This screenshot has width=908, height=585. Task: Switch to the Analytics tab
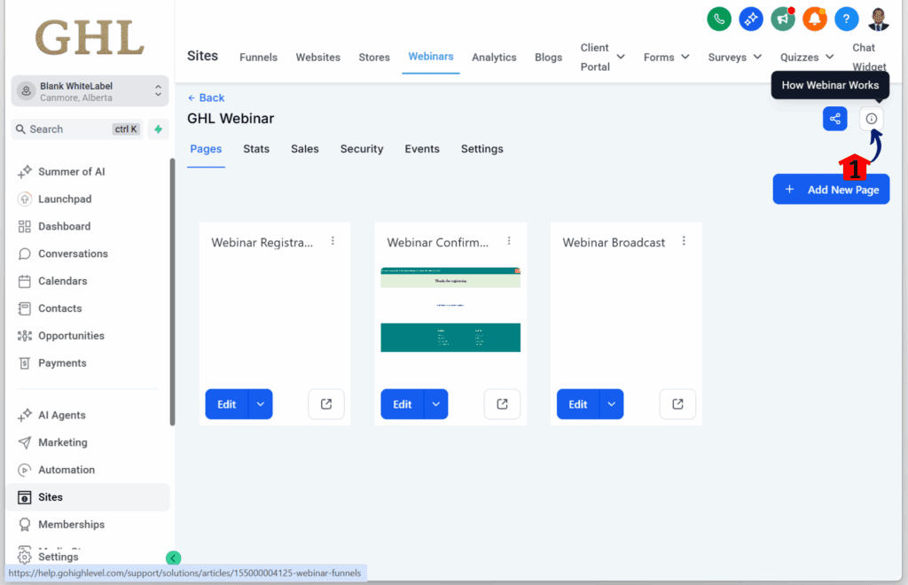[x=494, y=57]
